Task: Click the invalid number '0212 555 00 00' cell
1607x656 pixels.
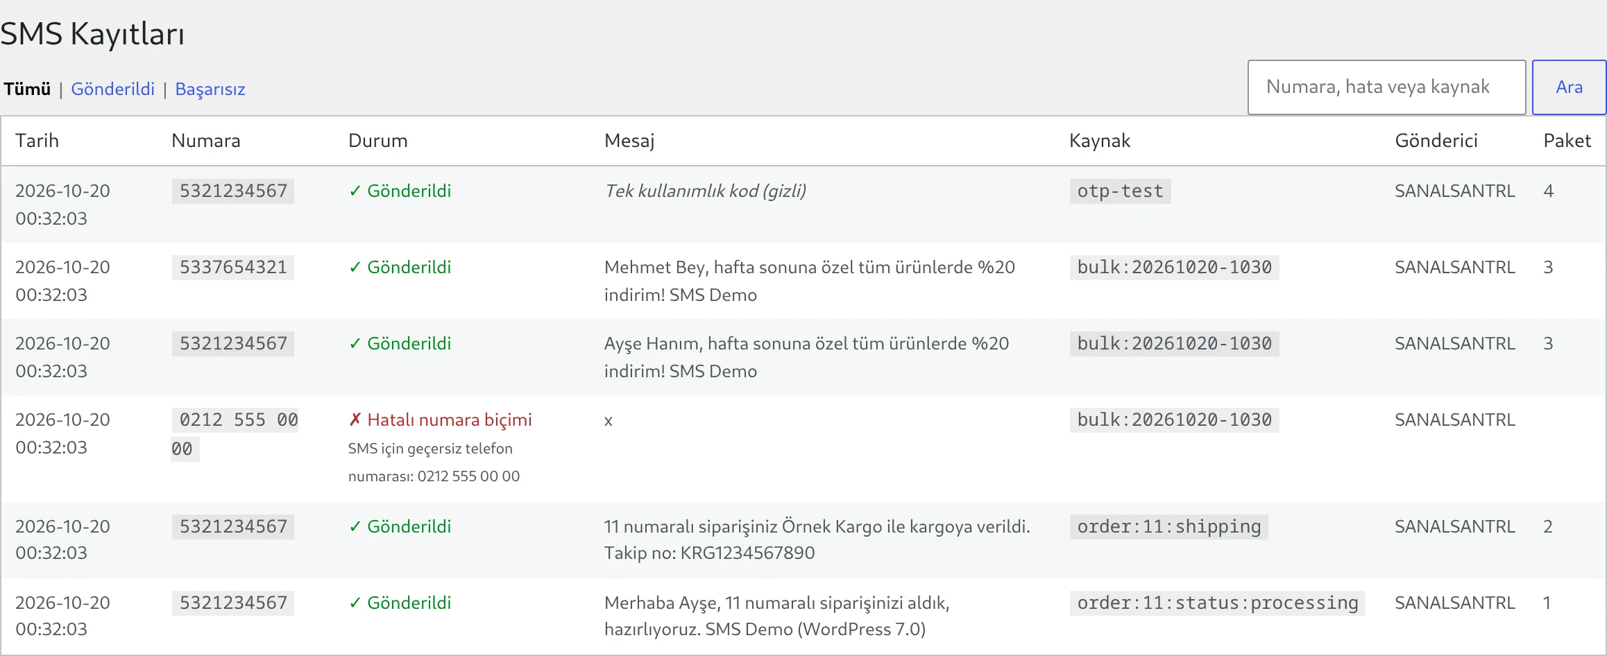Action: pos(235,434)
